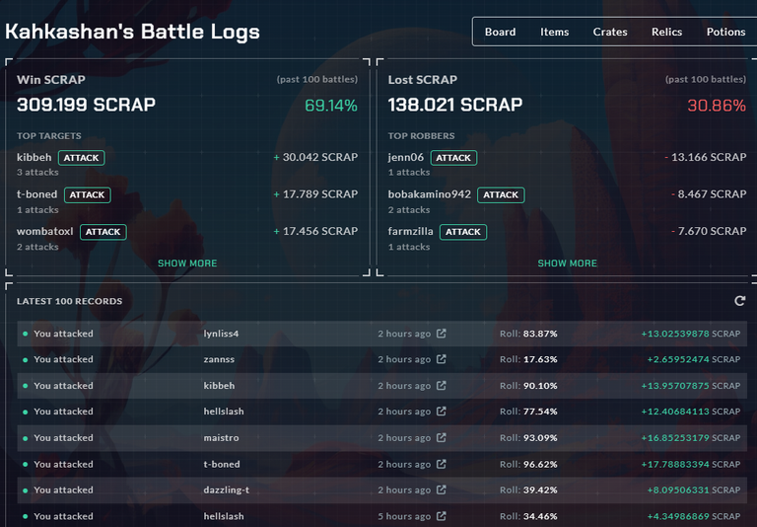The height and width of the screenshot is (527, 757).
Task: Click - 13.166 SCRAP loss for jenn06
Action: coord(706,157)
